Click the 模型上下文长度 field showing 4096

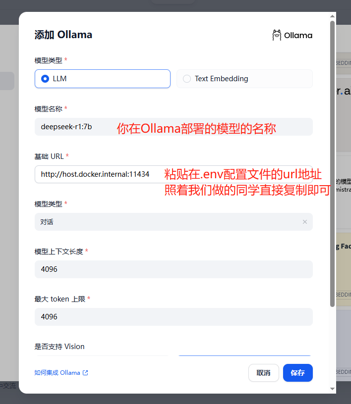pyautogui.click(x=174, y=269)
